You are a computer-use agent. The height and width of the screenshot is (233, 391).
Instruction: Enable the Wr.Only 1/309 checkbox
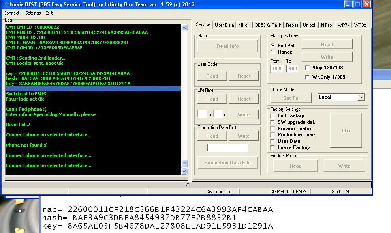click(307, 77)
